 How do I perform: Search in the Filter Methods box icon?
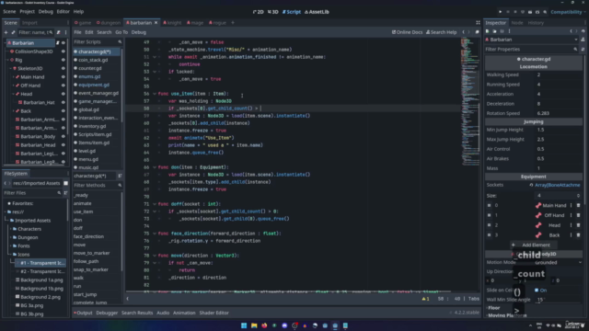pyautogui.click(x=120, y=185)
